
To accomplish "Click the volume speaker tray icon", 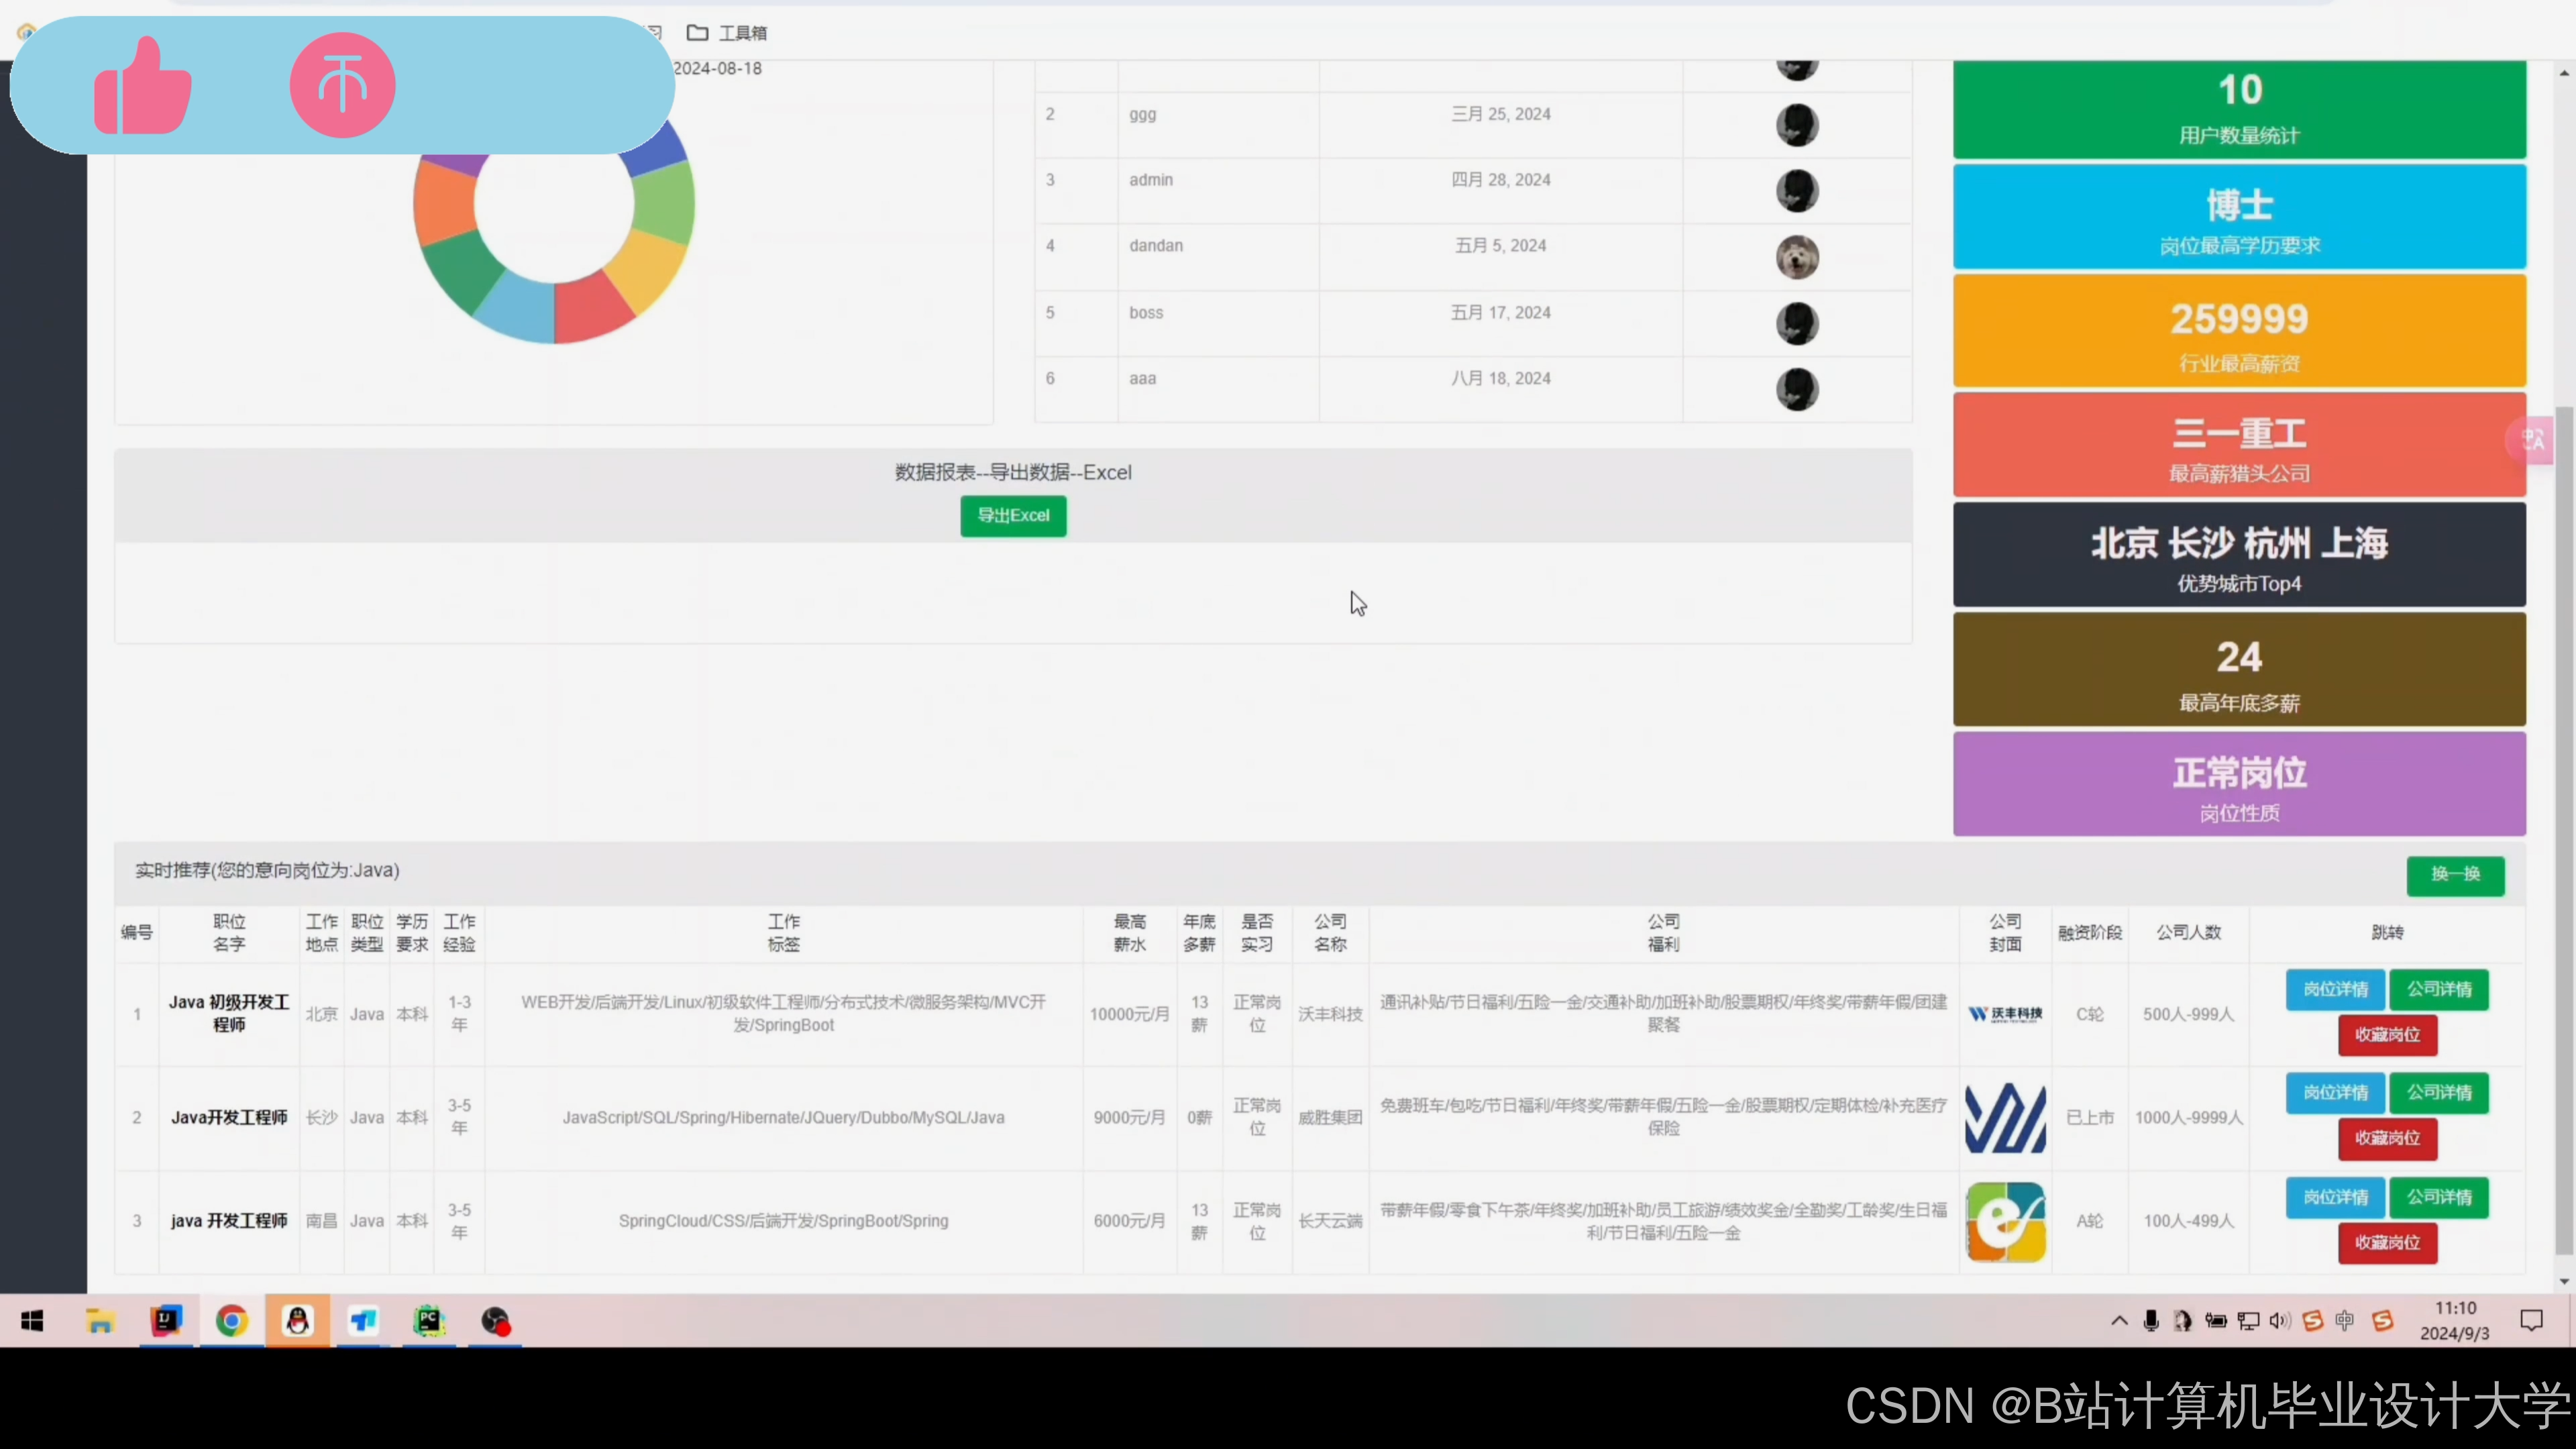I will 2279,1321.
